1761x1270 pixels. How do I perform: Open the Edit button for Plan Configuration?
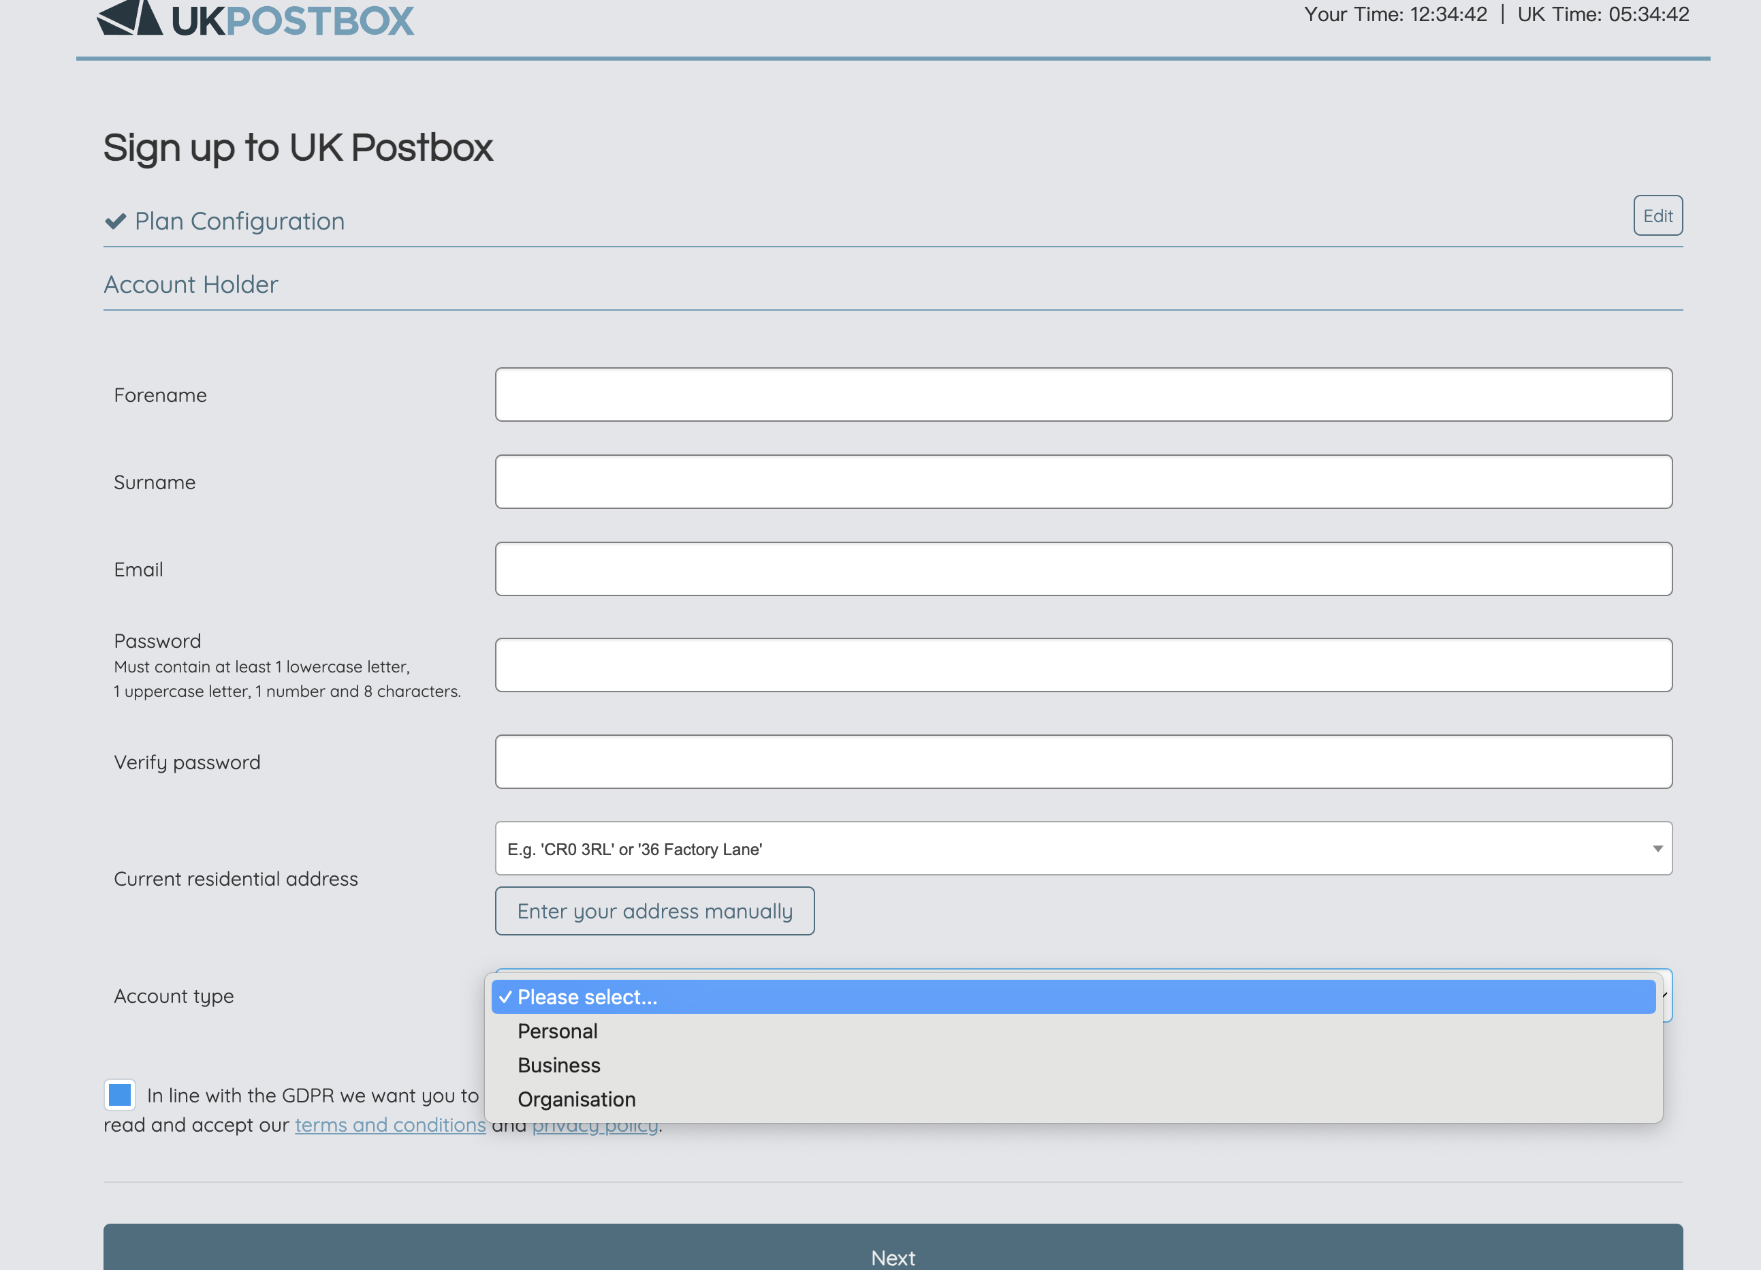click(1657, 216)
